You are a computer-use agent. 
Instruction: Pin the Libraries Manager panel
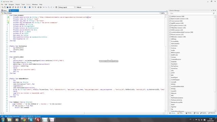(213, 11)
